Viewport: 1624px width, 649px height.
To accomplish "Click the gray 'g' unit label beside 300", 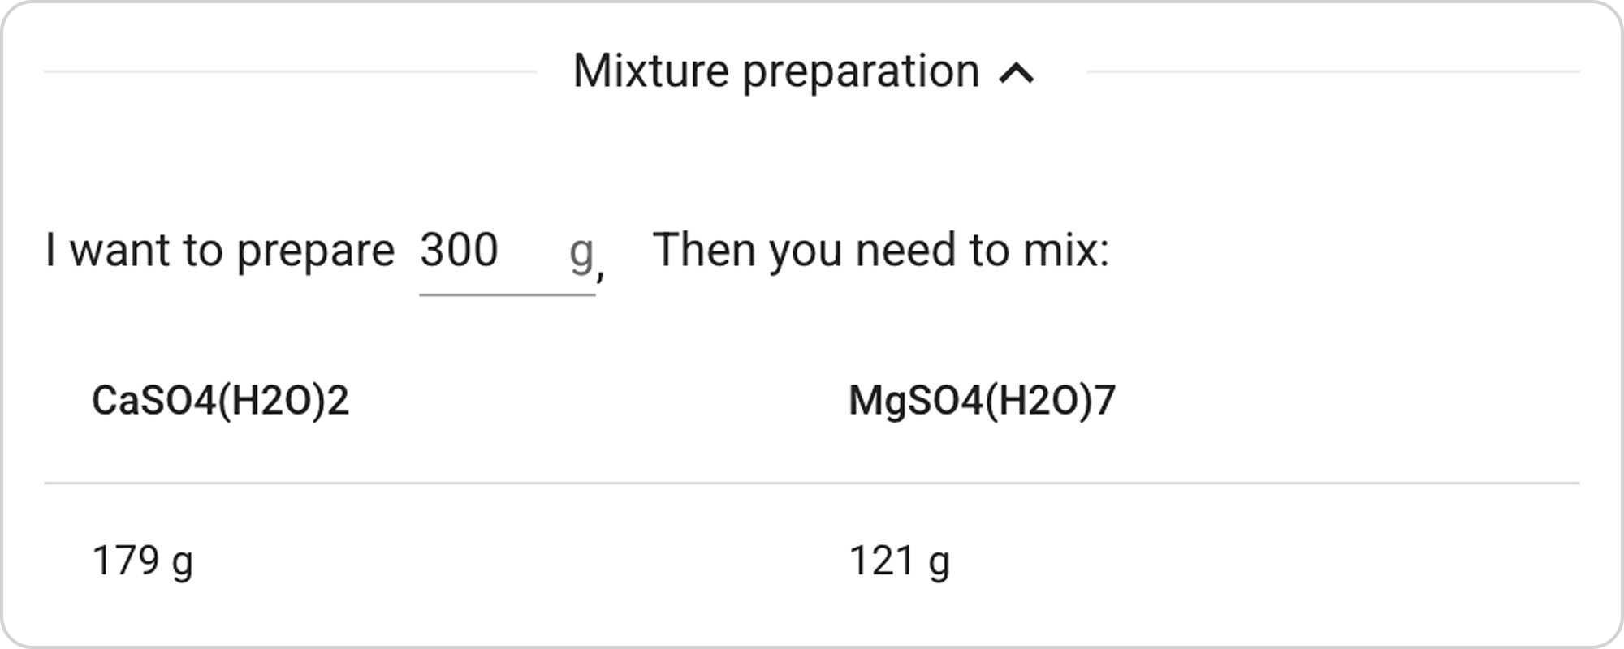I will click(581, 251).
